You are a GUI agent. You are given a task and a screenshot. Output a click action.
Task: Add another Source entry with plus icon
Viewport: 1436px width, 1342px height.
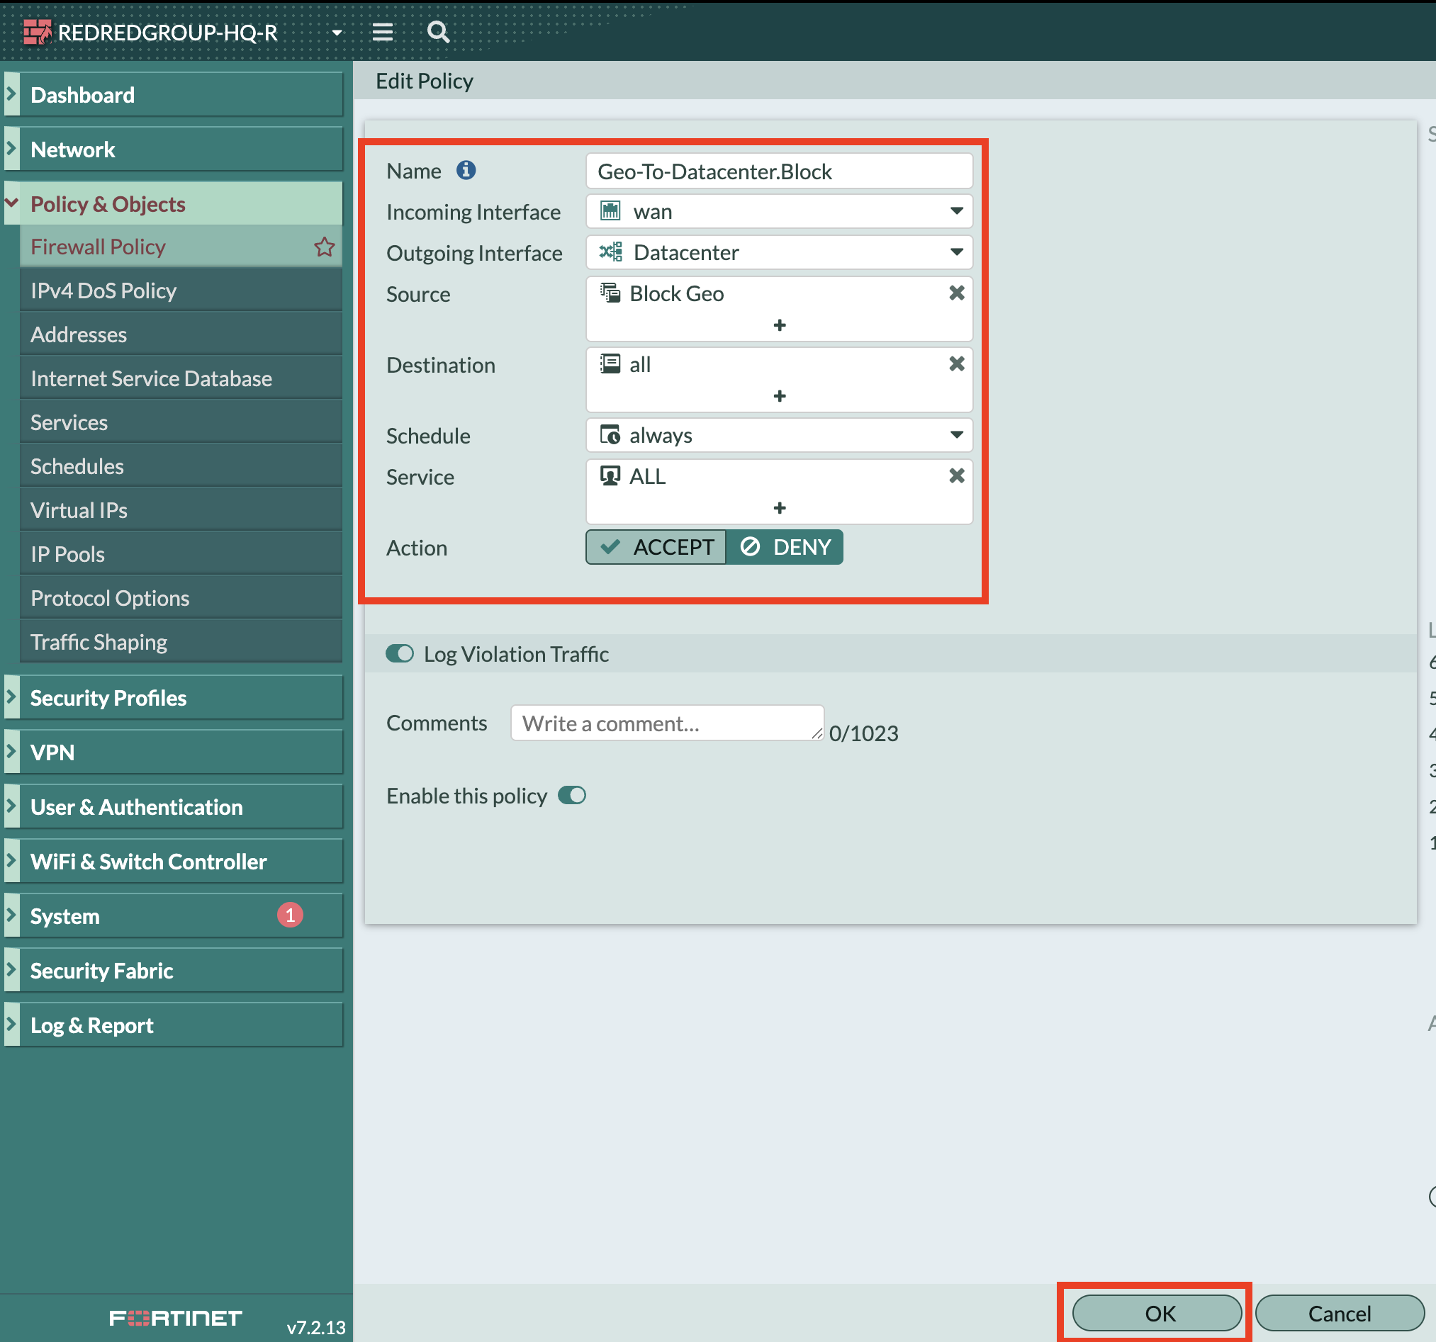click(779, 325)
